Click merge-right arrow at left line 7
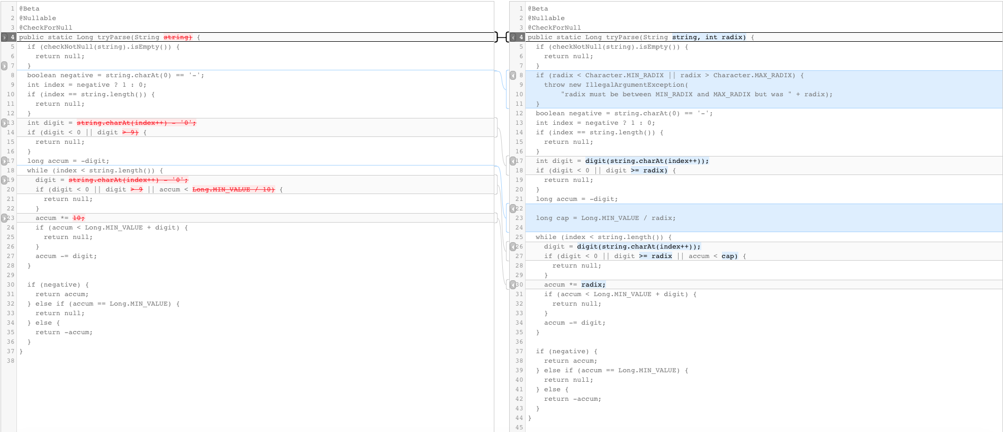Screen dimensions: 1003x432 point(4,66)
